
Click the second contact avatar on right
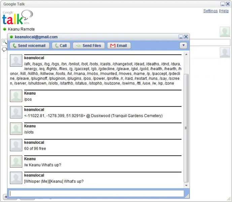(225, 53)
